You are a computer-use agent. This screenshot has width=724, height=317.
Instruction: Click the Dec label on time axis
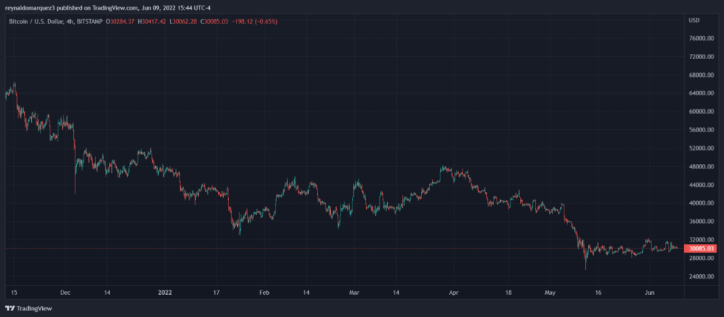point(65,293)
